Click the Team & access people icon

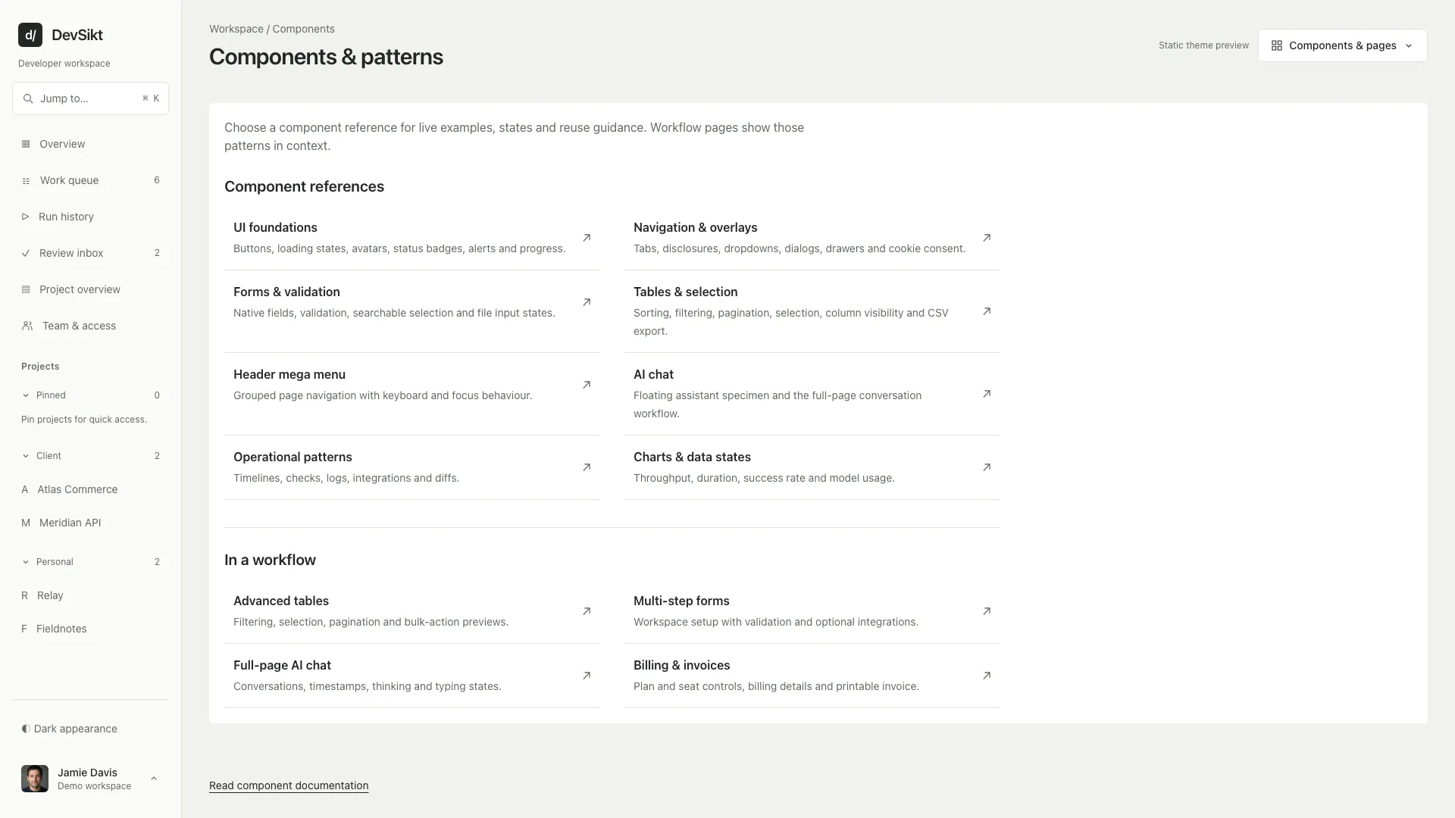point(27,326)
